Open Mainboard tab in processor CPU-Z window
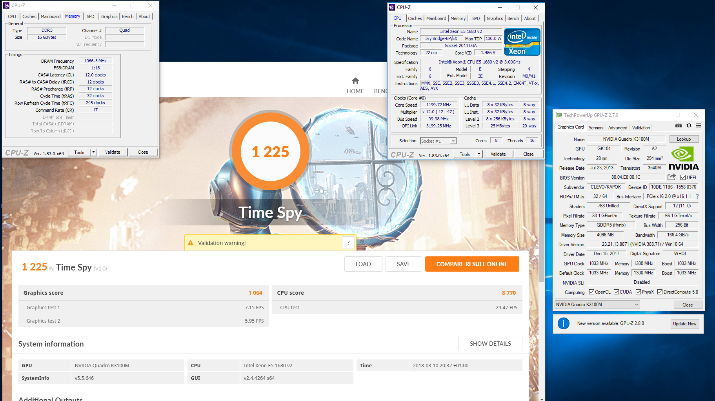Screen dimensions: 715x401 pos(436,18)
